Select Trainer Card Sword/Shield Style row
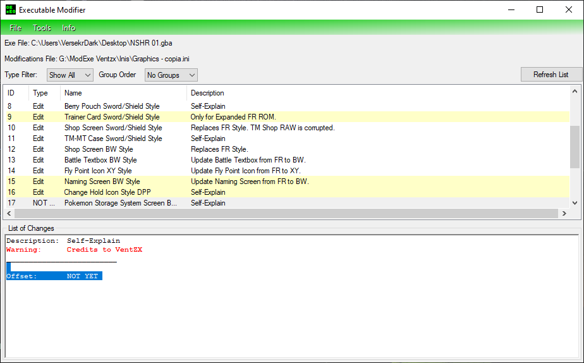Viewport: 584px width, 363px height. [112, 117]
